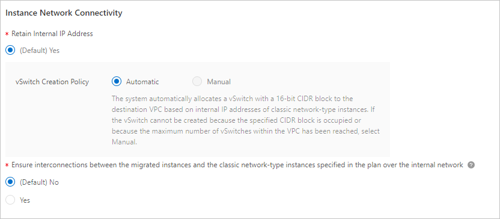Screen dimensions: 500x219
Task: Click the "(Default) No" label text
Action: click(x=39, y=182)
